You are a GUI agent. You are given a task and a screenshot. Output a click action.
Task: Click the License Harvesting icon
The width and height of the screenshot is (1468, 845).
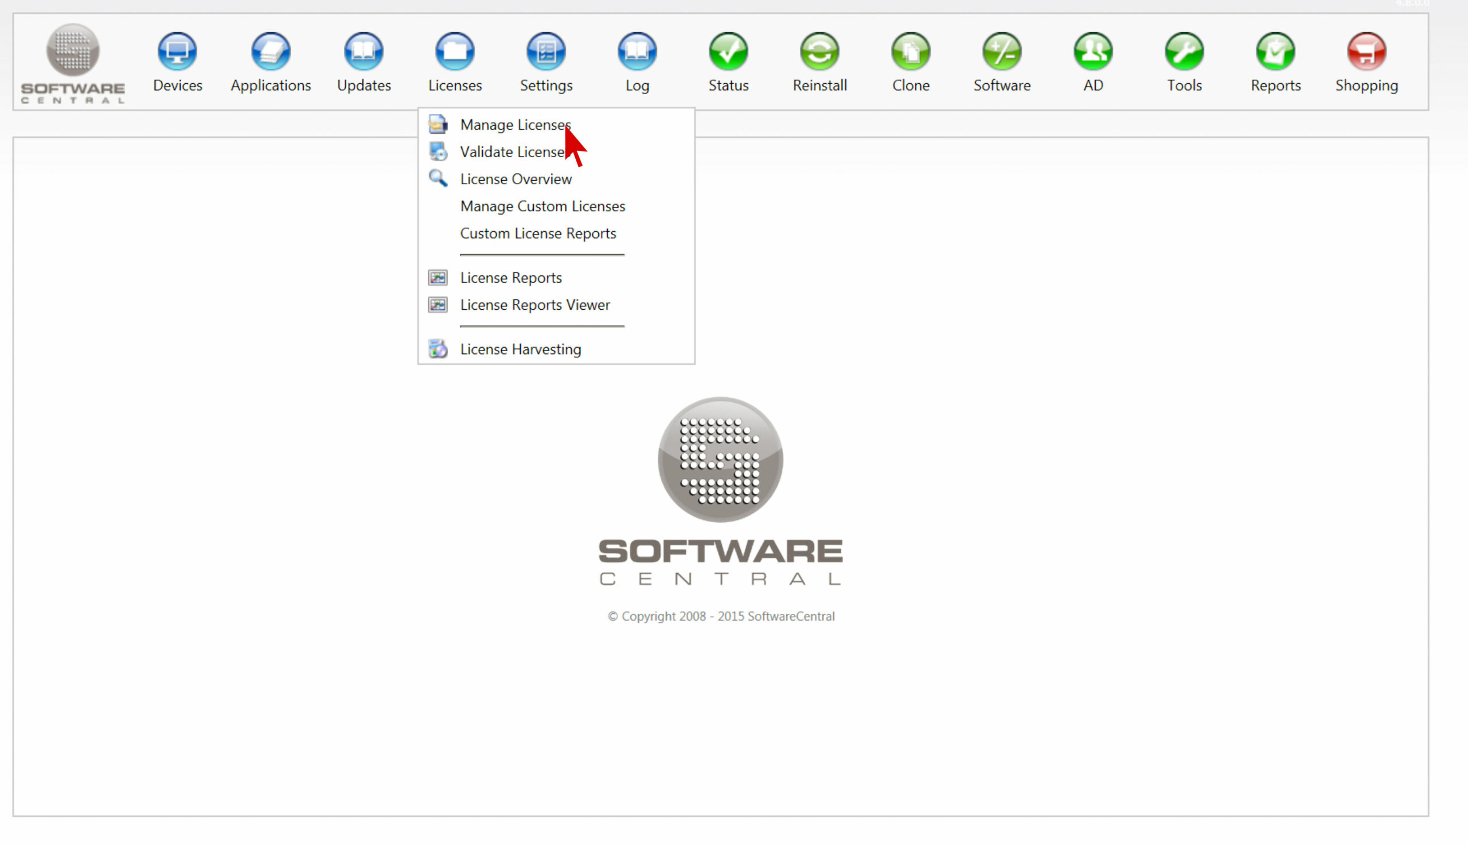(x=438, y=349)
